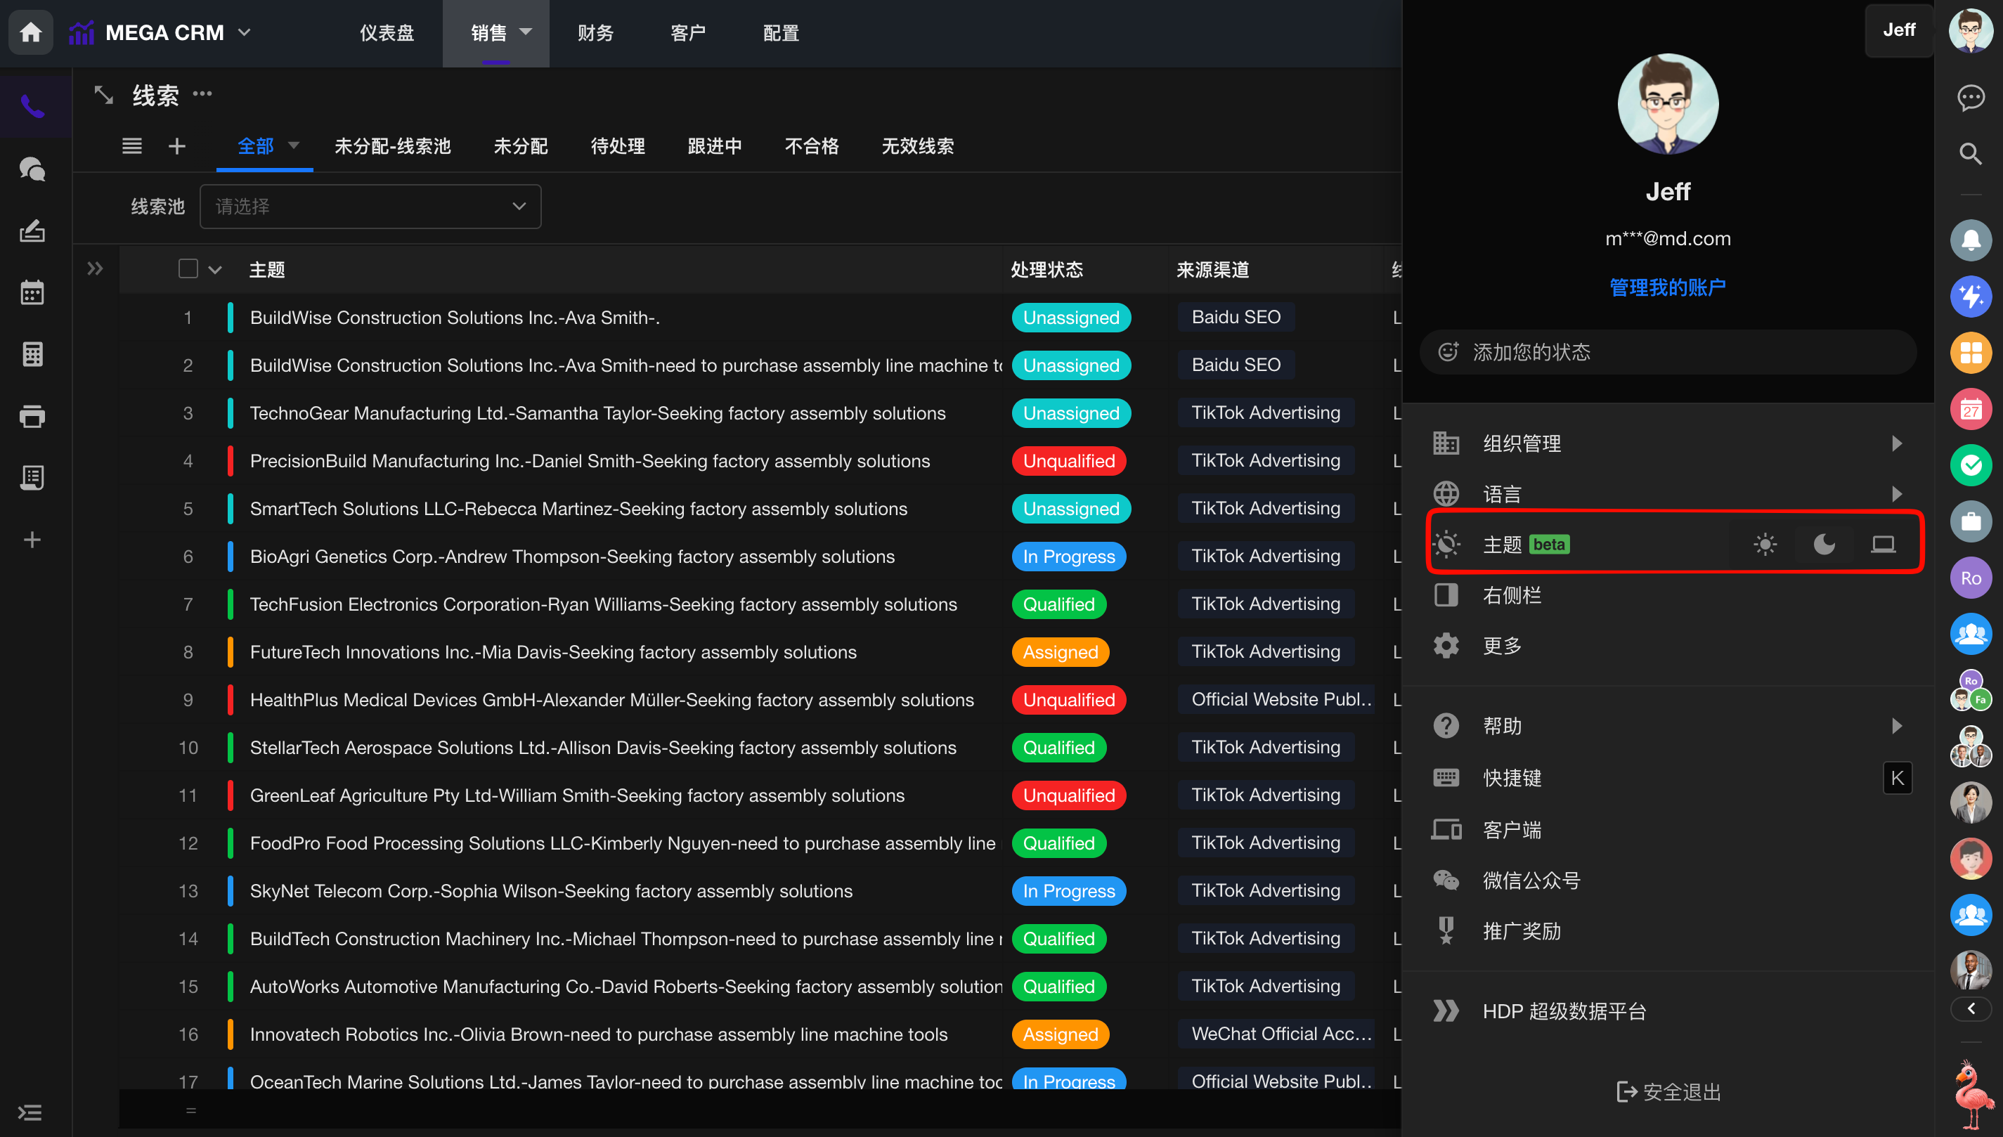Click the home icon in top bar

click(x=31, y=33)
